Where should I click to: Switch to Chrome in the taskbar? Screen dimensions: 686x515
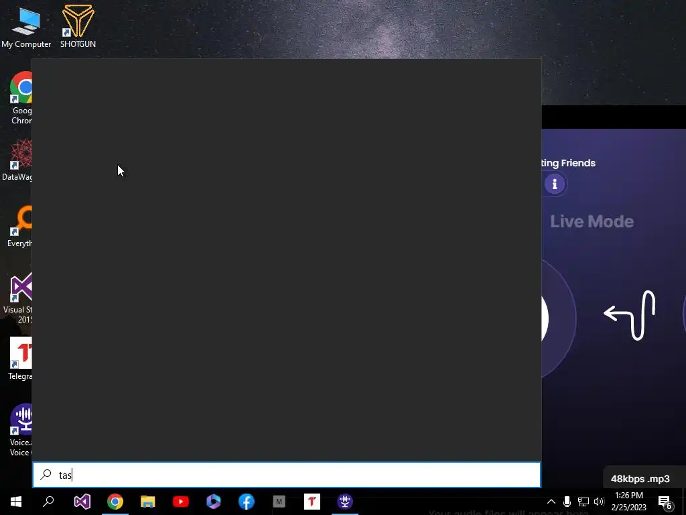click(115, 502)
